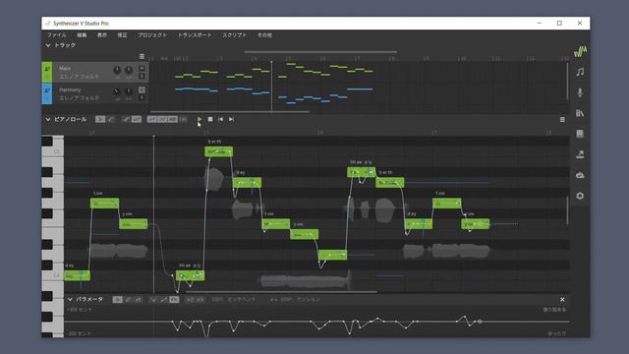Collapse the トラック section
This screenshot has height=354, width=629.
click(x=48, y=45)
